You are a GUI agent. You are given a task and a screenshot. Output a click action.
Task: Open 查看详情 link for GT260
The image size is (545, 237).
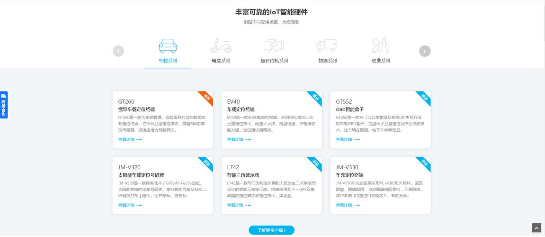pyautogui.click(x=130, y=139)
